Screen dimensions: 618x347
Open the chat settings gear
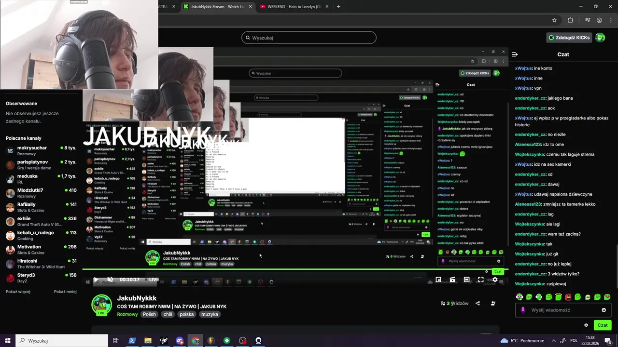[x=586, y=325]
